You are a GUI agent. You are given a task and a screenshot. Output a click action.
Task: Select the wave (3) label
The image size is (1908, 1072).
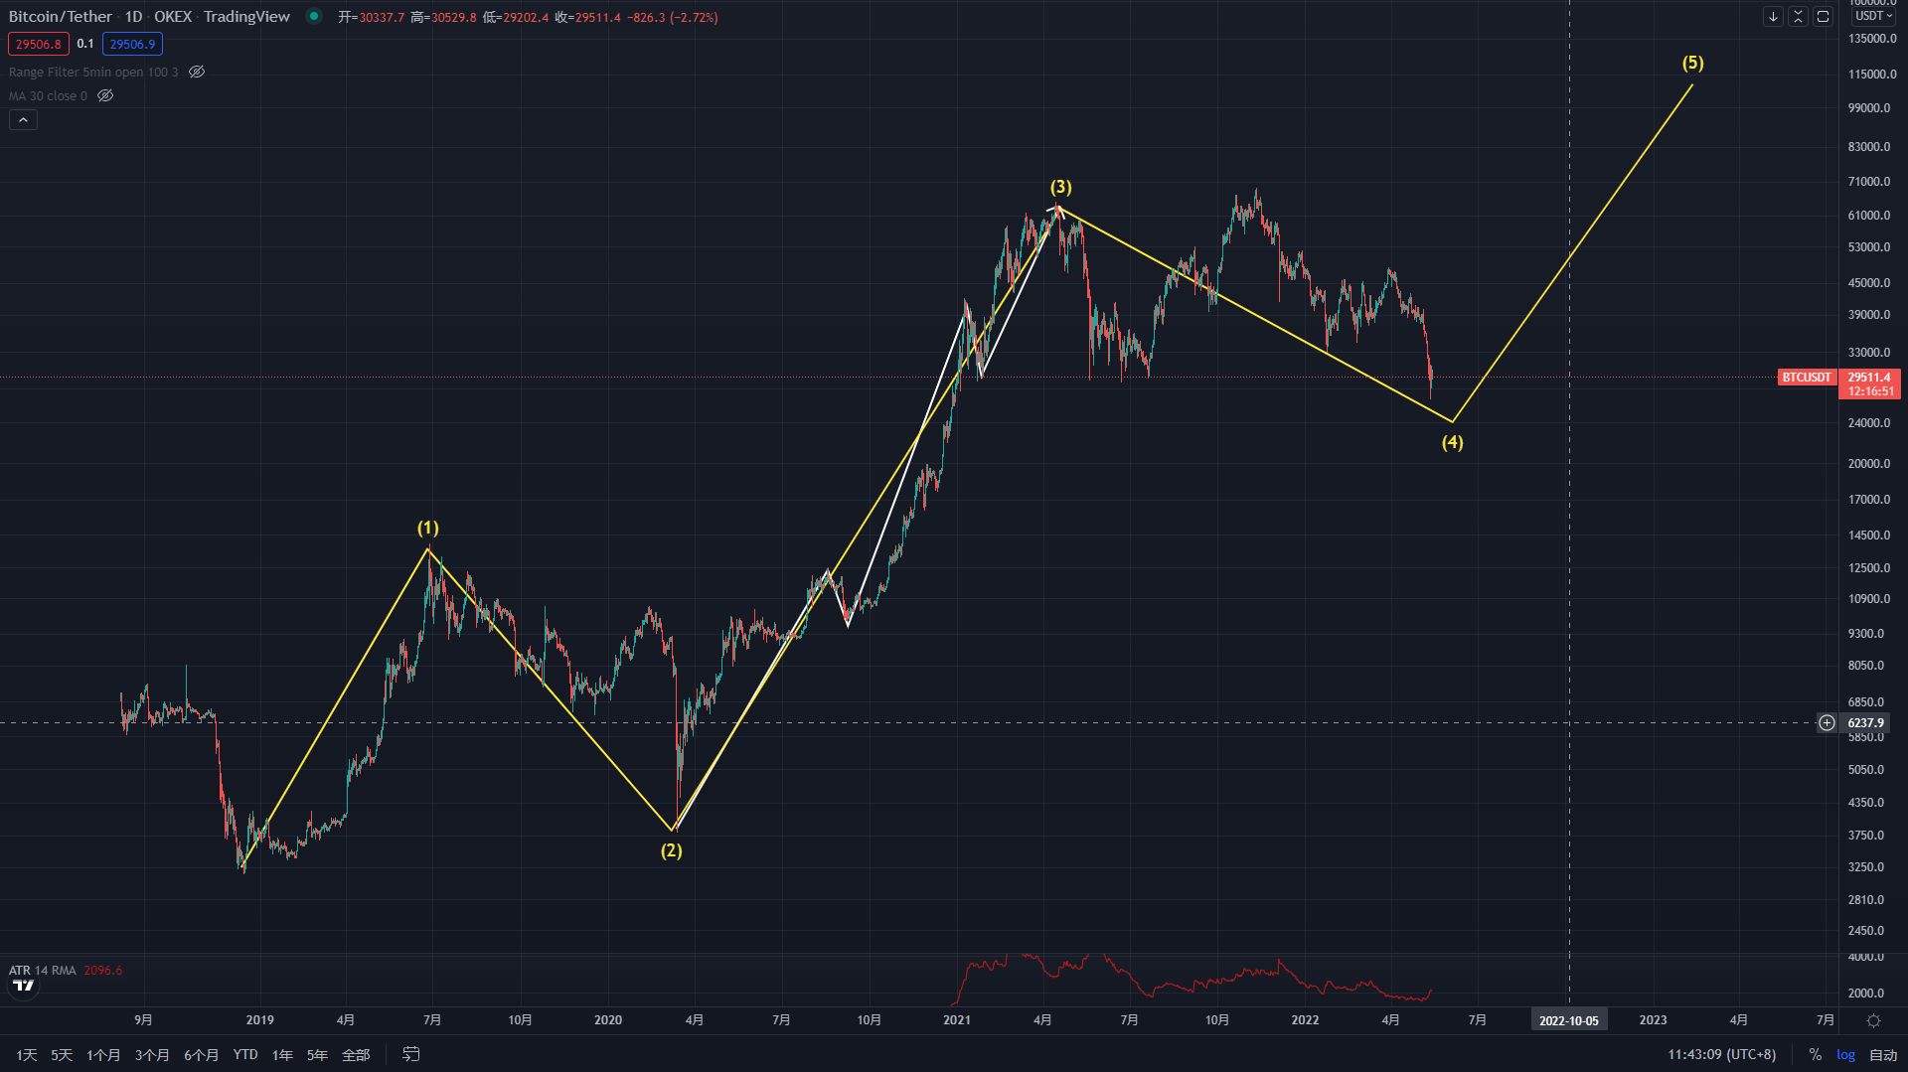1060,187
